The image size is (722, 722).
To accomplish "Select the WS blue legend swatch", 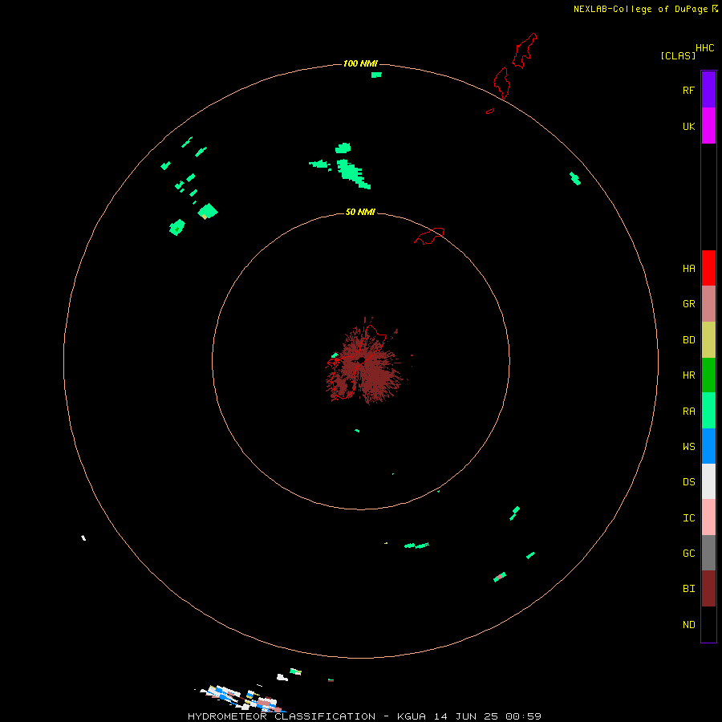I will [x=708, y=446].
